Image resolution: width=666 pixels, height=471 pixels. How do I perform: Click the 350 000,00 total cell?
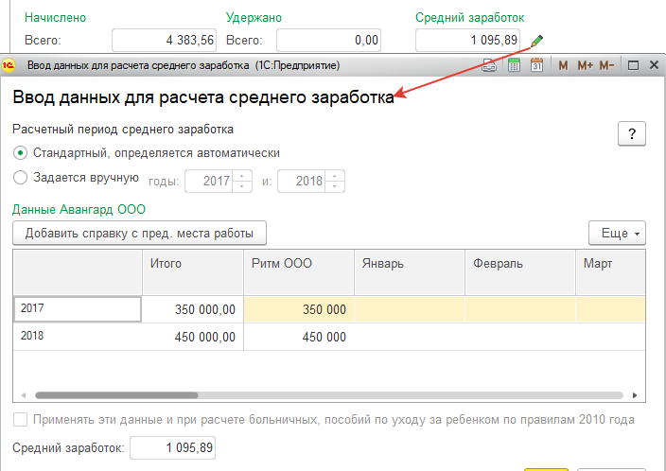click(x=193, y=309)
